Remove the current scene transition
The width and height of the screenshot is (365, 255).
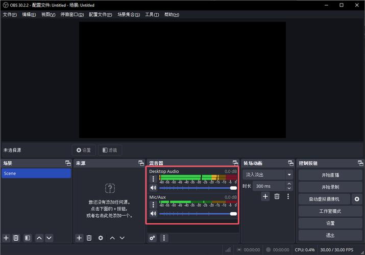tap(277, 196)
